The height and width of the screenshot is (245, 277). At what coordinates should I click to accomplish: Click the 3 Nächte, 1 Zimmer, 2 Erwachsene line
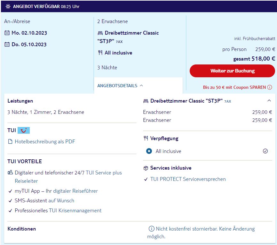(46, 112)
